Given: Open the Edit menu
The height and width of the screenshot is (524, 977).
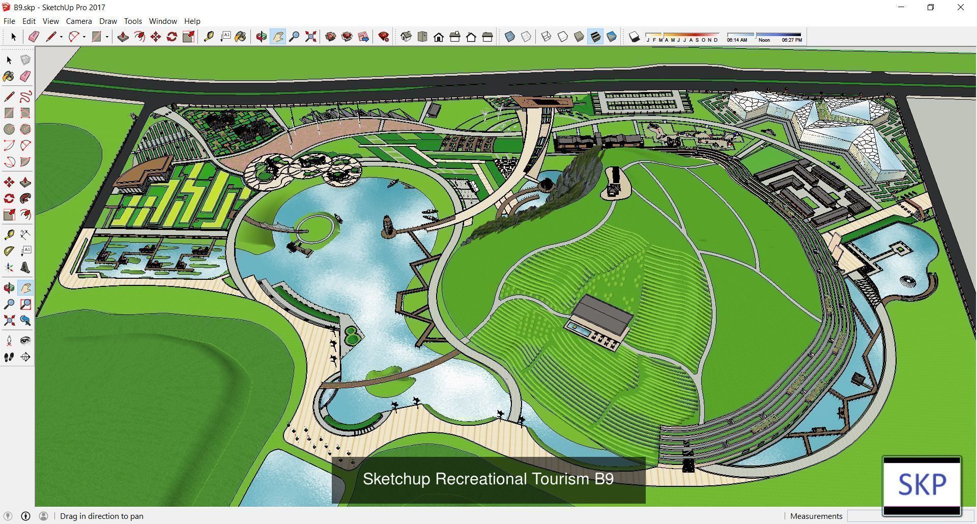Looking at the screenshot, I should pyautogui.click(x=29, y=21).
